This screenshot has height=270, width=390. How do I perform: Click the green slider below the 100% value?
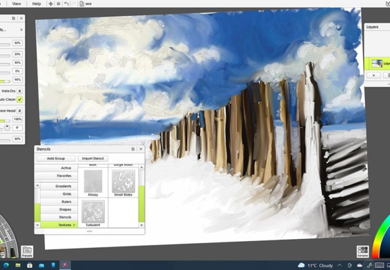[4, 121]
